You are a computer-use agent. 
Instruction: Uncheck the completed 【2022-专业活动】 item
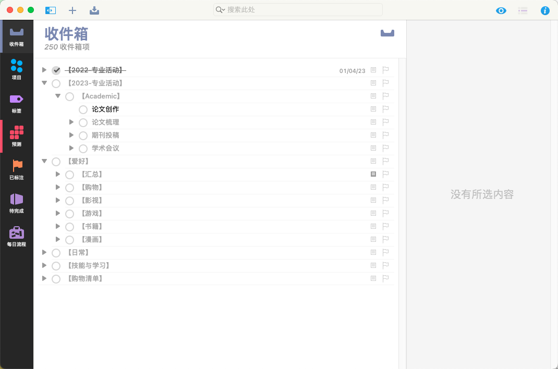coord(56,70)
